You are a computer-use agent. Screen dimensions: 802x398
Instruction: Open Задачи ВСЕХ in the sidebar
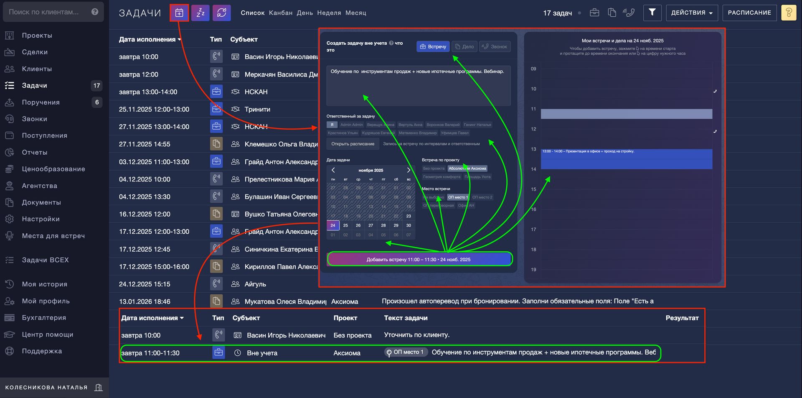[45, 260]
